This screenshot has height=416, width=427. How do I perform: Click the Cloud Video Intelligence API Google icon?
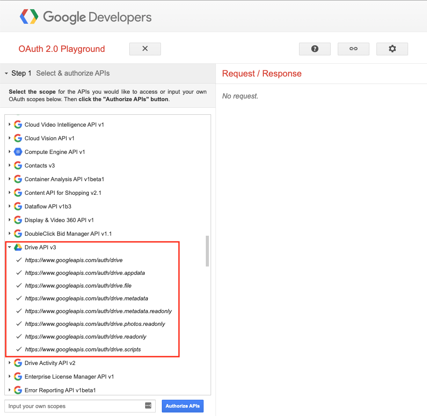coord(18,124)
